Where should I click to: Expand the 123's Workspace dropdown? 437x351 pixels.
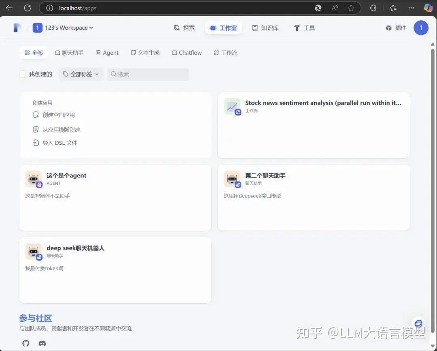click(x=69, y=28)
